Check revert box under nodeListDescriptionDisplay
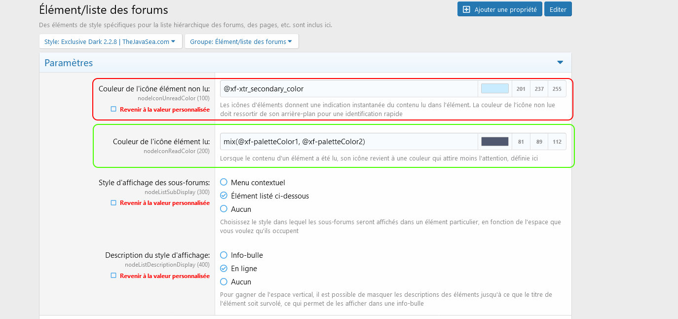Viewport: 678px width, 319px height. coord(113,276)
